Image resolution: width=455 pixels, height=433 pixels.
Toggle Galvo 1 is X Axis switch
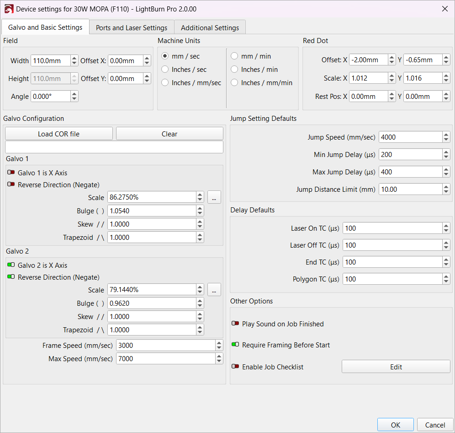tap(11, 173)
